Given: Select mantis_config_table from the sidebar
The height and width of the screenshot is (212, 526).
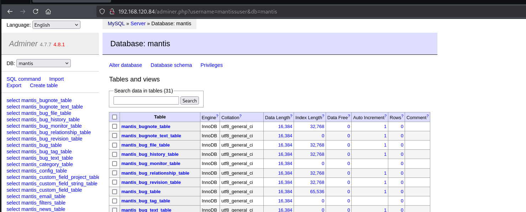Looking at the screenshot, I should [x=37, y=171].
